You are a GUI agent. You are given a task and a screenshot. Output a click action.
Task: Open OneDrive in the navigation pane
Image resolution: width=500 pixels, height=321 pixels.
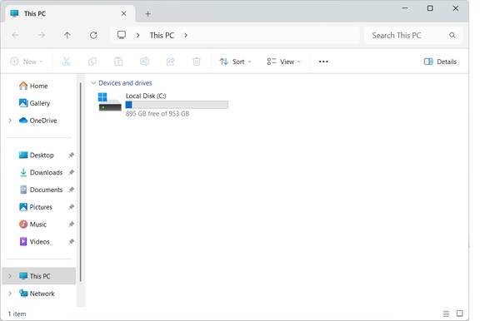click(x=37, y=121)
